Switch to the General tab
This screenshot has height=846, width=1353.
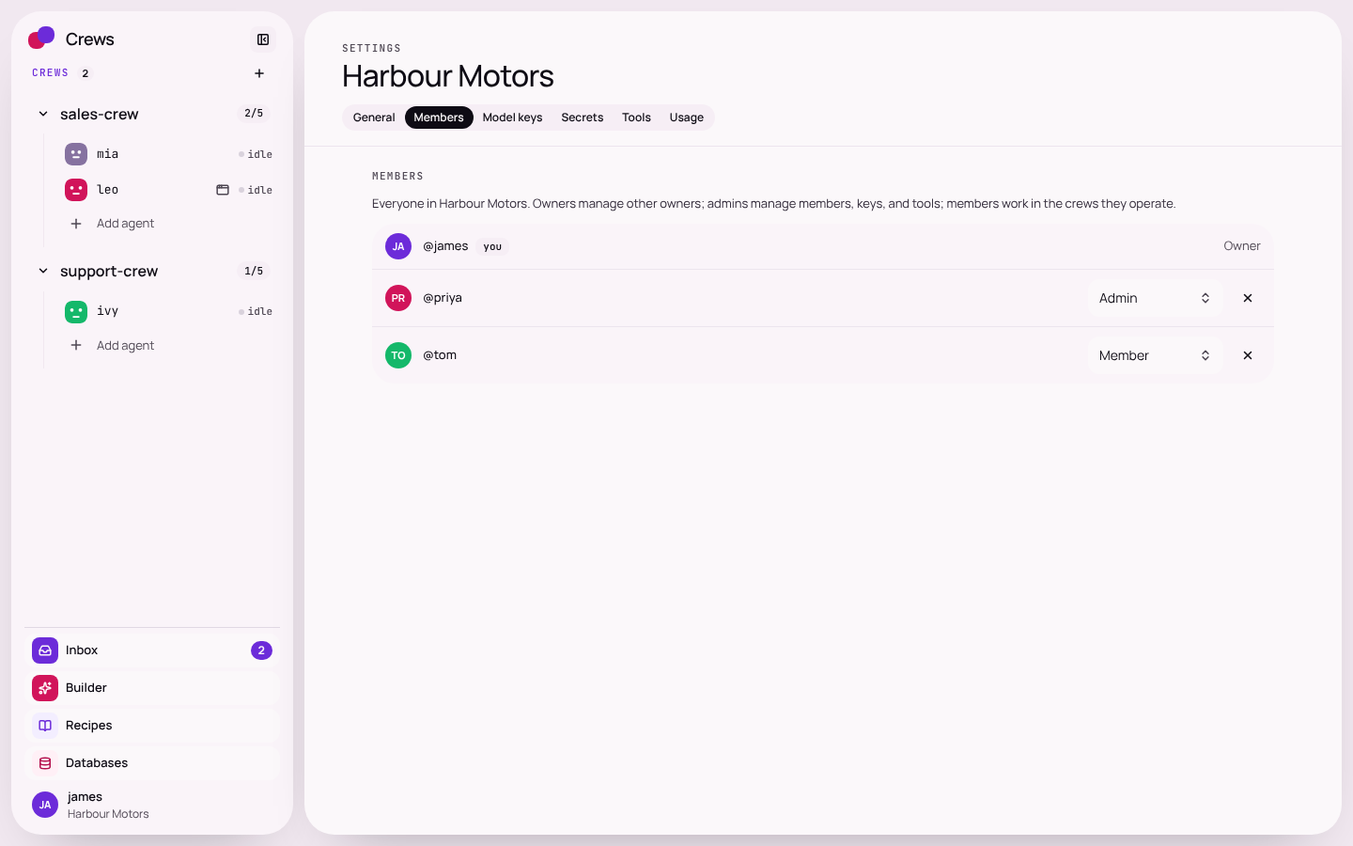(374, 117)
